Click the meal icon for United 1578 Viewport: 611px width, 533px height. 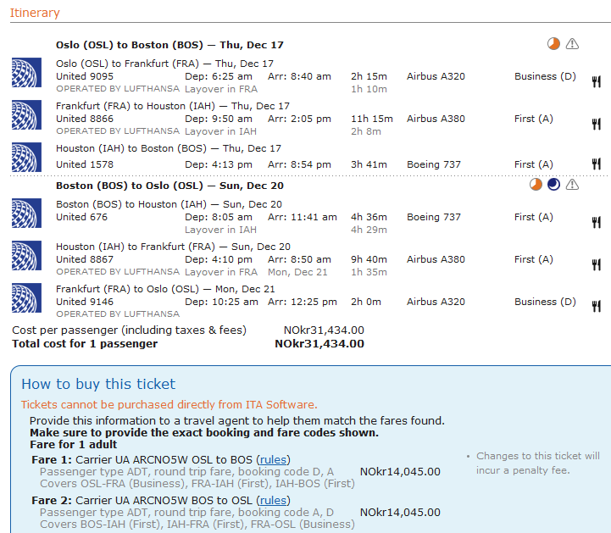(x=596, y=164)
